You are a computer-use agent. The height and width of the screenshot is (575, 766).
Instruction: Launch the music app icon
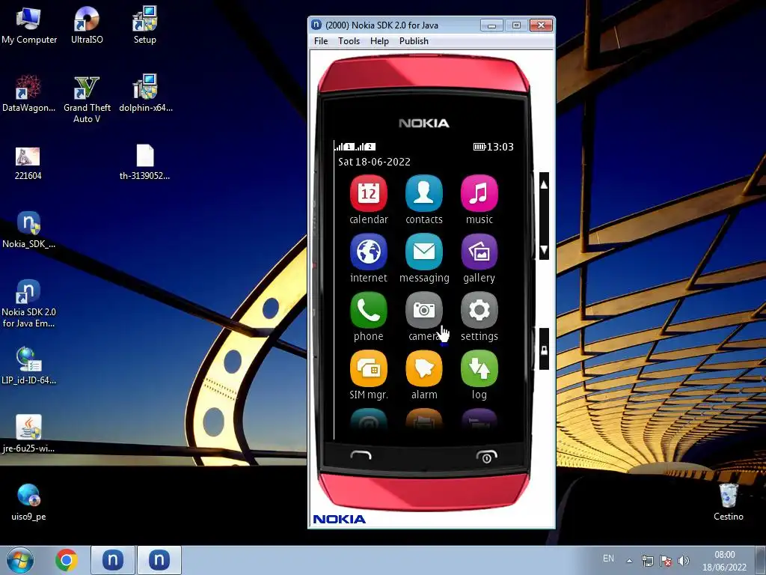(479, 194)
